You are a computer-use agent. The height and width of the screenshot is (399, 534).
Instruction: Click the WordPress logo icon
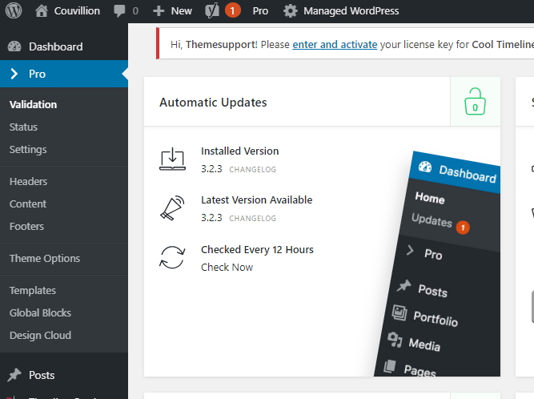point(14,10)
